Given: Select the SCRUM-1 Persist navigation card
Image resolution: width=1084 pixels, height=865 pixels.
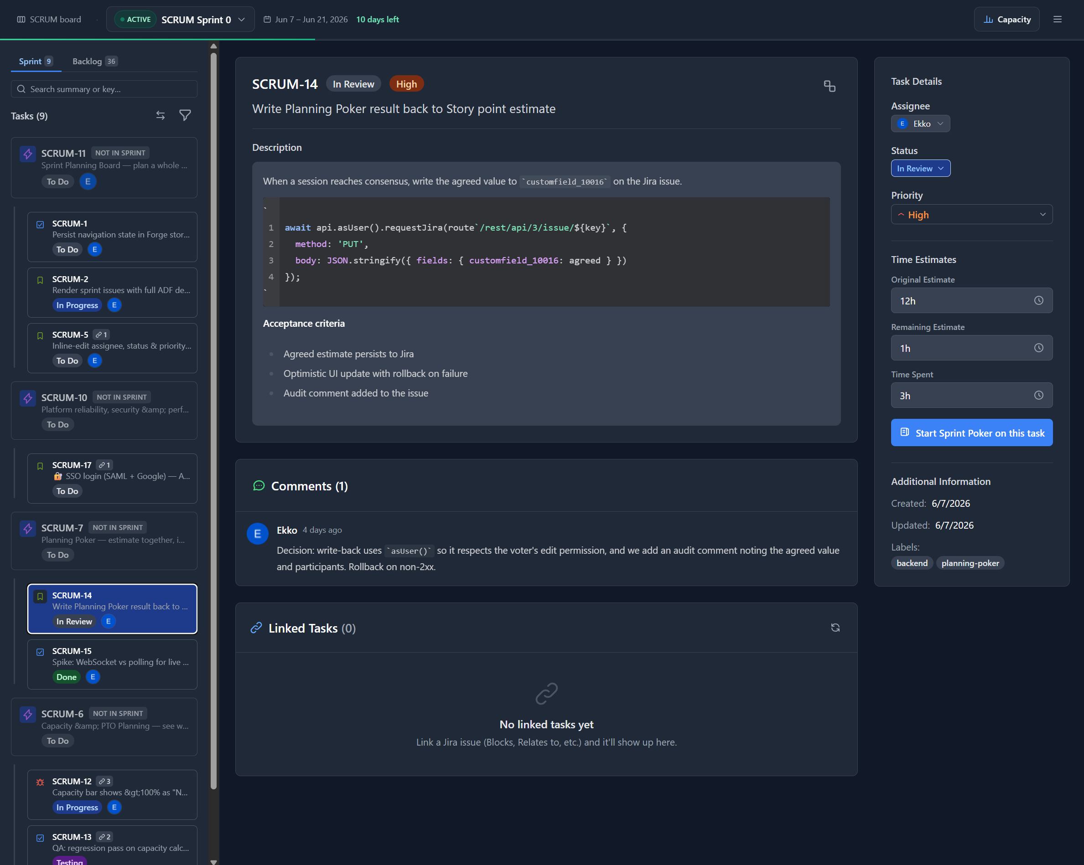Looking at the screenshot, I should click(x=112, y=237).
